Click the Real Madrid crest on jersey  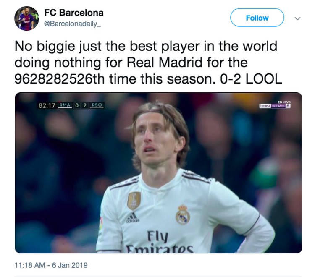(182, 214)
